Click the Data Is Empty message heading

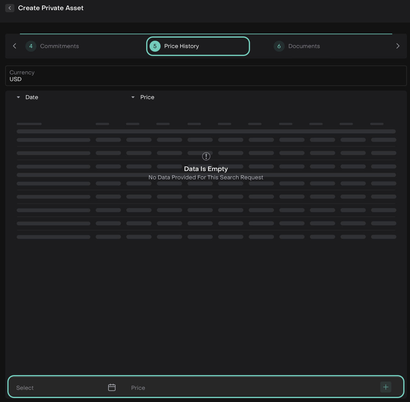(206, 169)
